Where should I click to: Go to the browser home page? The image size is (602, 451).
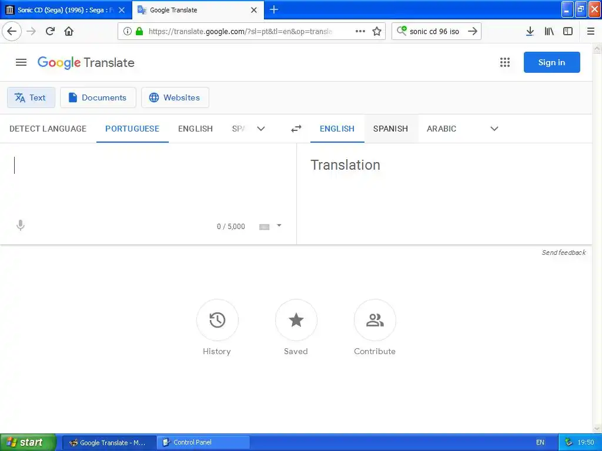tap(69, 31)
